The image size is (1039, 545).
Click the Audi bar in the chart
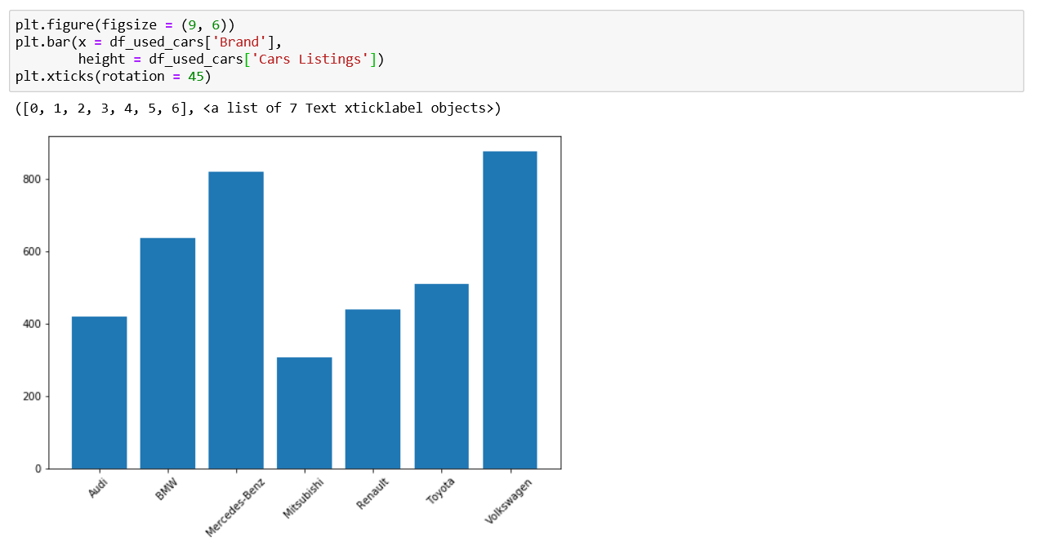coord(99,392)
